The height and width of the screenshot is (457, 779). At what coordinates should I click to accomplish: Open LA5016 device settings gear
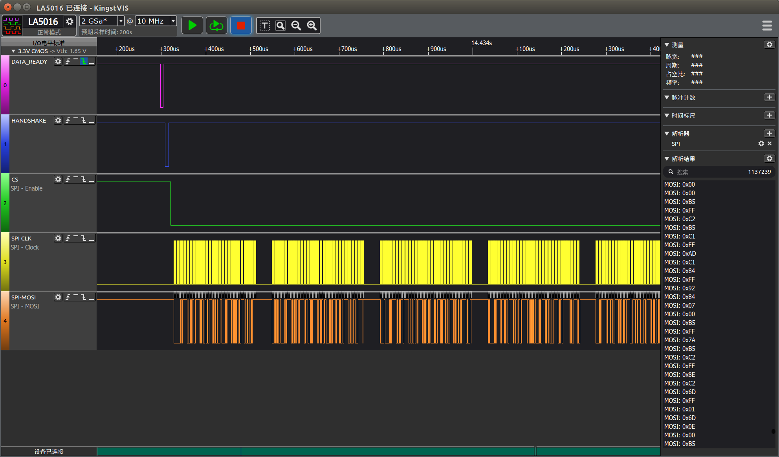pyautogui.click(x=70, y=21)
